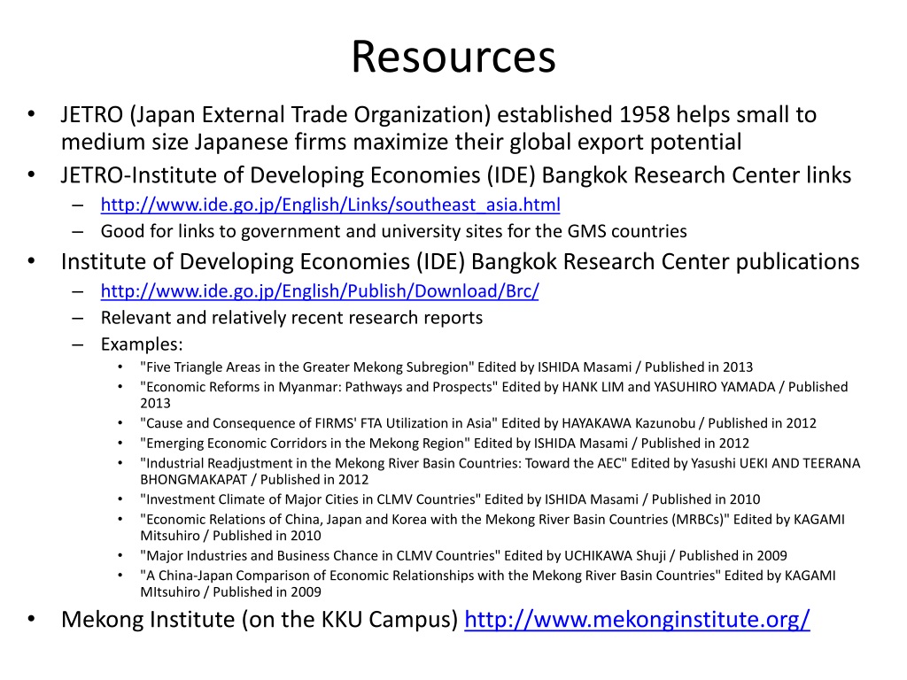Select Industrial Readjustment in the Mekong River entry
907x680 pixels.
coord(500,471)
